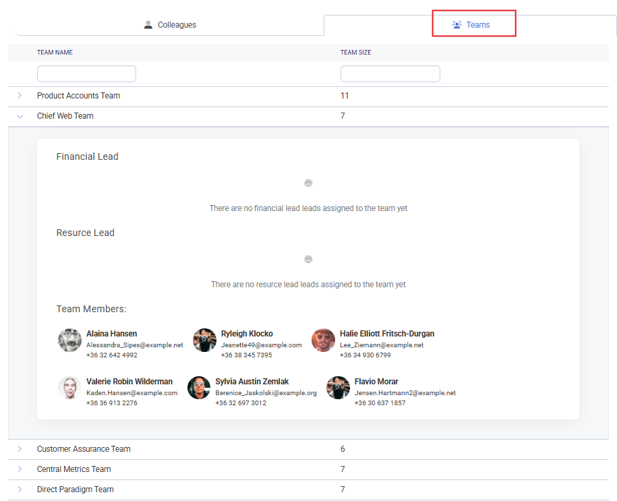This screenshot has height=501, width=617.
Task: Click the sad face icon under Financial Lead
Action: pos(308,183)
